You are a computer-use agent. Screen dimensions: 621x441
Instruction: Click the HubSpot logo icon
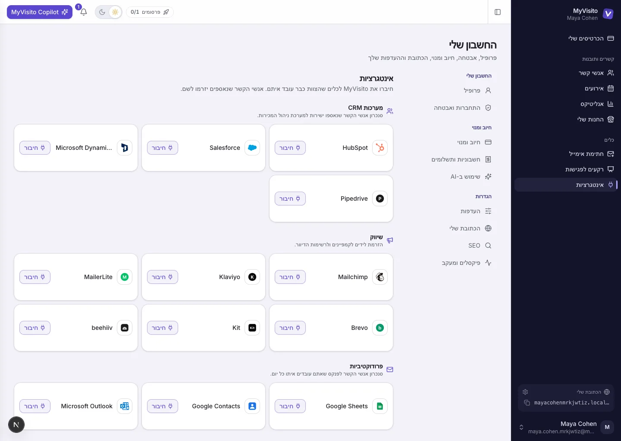pyautogui.click(x=380, y=148)
